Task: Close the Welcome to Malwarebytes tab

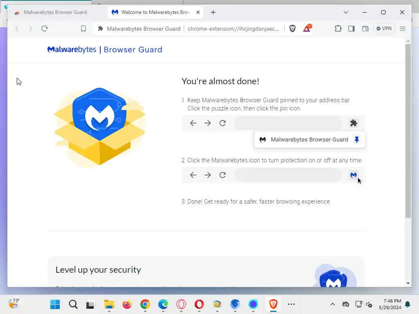Action: click(198, 12)
